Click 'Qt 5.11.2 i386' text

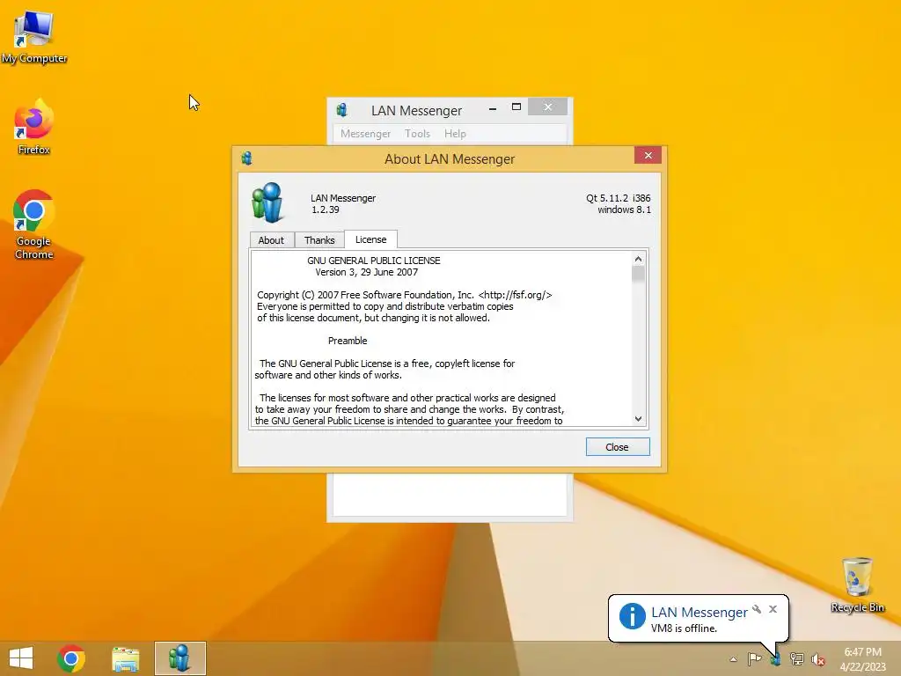pos(619,198)
